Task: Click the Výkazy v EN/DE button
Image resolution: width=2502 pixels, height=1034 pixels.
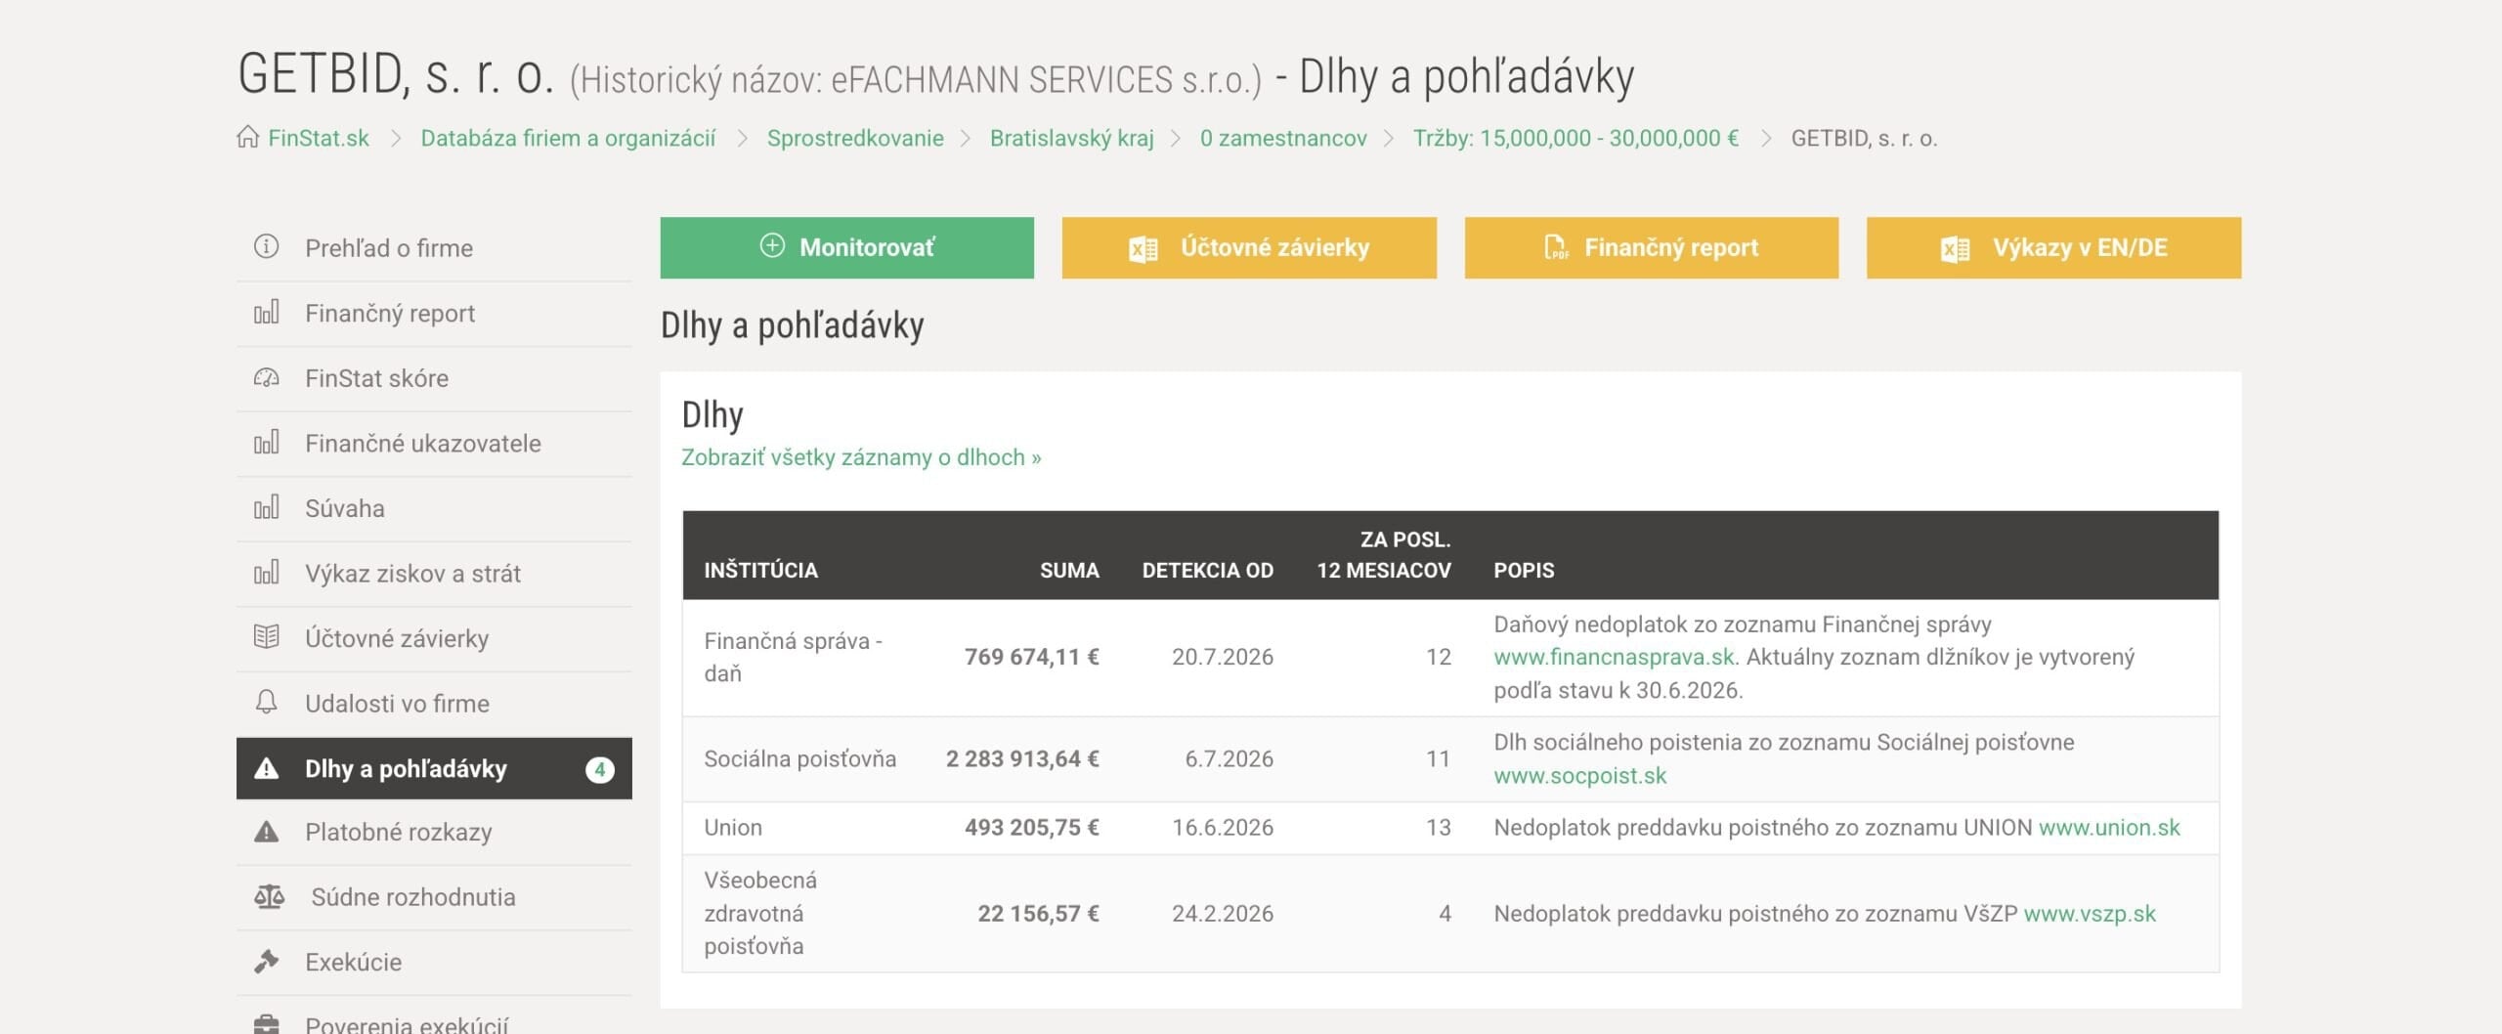Action: tap(2053, 247)
